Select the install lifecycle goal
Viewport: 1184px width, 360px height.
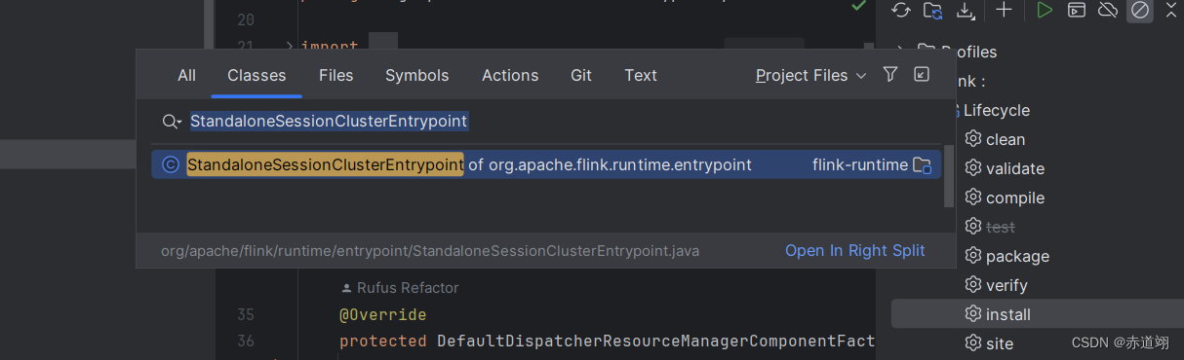pos(1008,314)
